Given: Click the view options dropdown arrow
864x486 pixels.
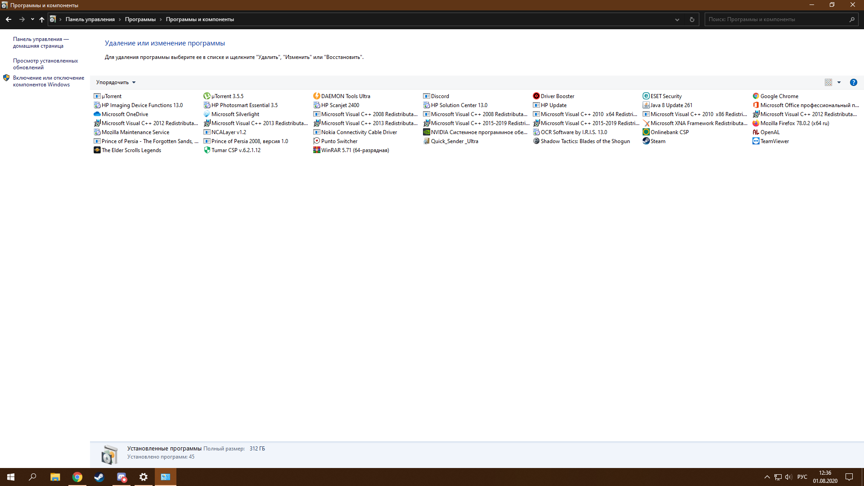Looking at the screenshot, I should click(838, 82).
